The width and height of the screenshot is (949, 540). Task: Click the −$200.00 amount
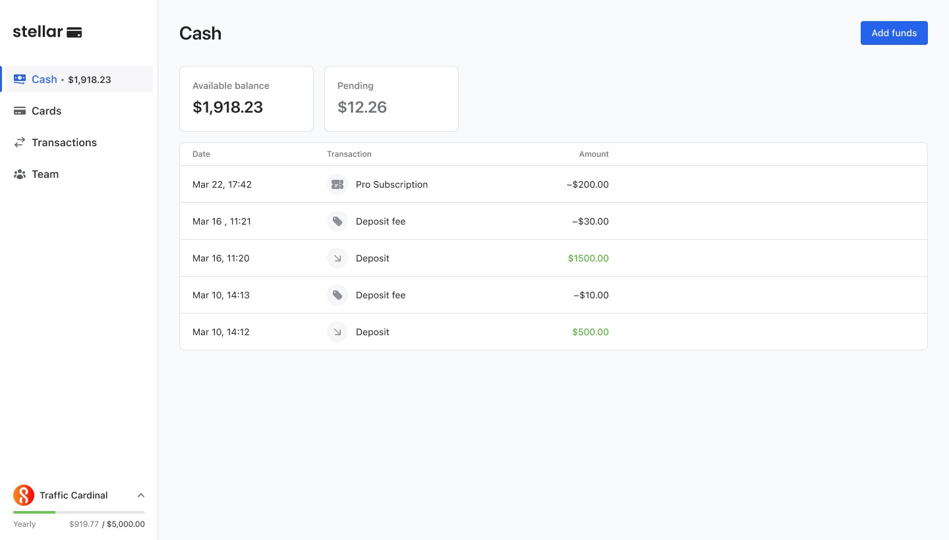point(588,184)
